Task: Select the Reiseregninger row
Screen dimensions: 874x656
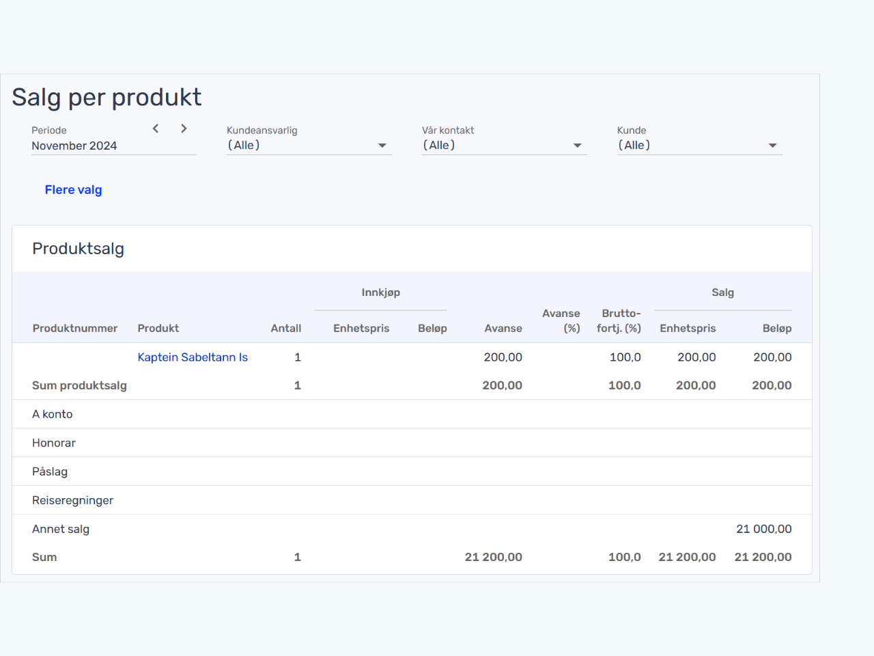Action: click(412, 500)
